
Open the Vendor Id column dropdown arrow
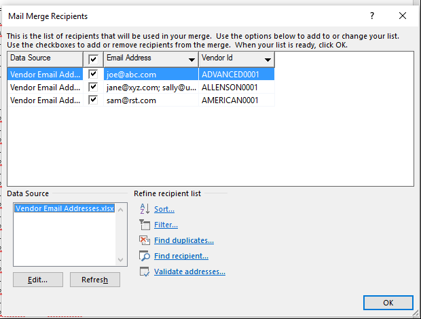[x=268, y=59]
